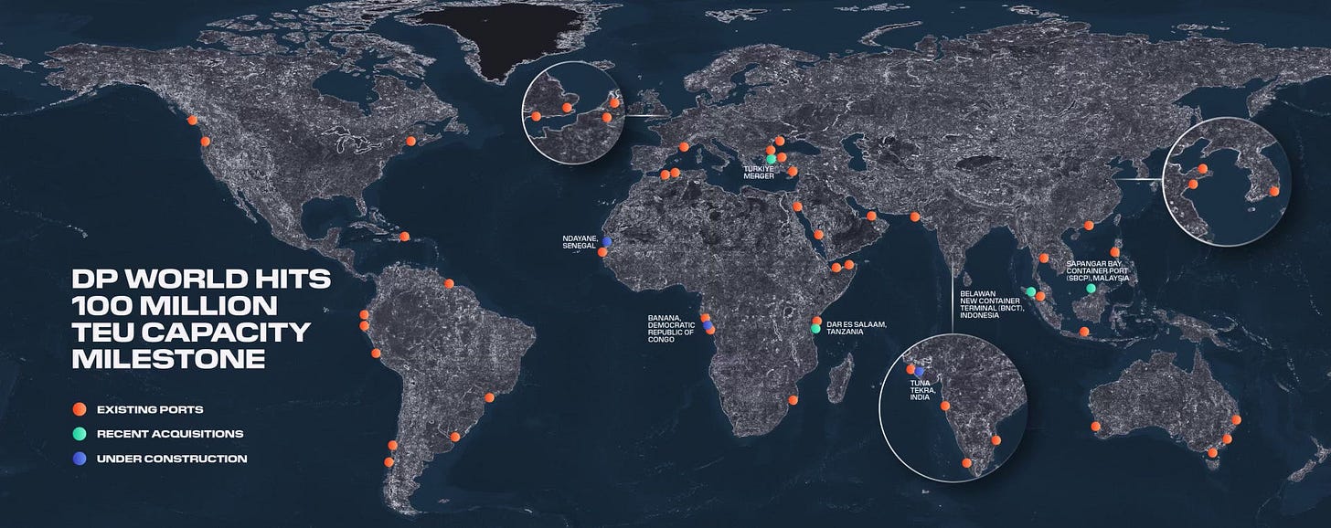Click the orange Existing Ports legend dot

[x=80, y=408]
